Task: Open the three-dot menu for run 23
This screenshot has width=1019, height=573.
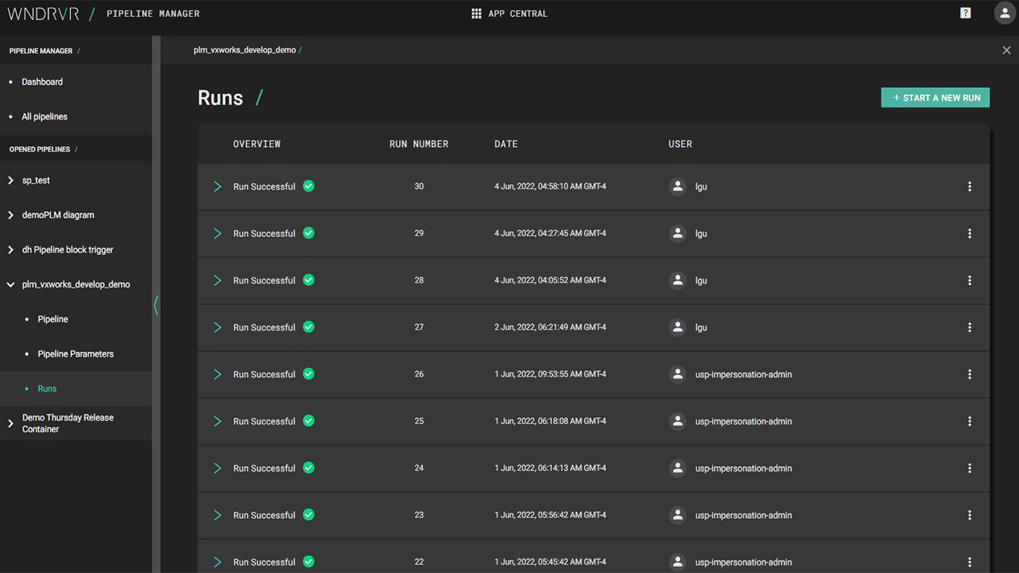Action: [x=970, y=516]
